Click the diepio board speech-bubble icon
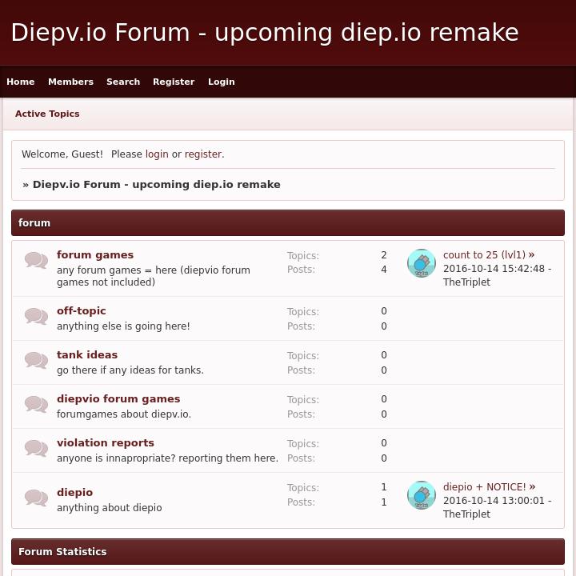This screenshot has width=576, height=576. tap(36, 497)
